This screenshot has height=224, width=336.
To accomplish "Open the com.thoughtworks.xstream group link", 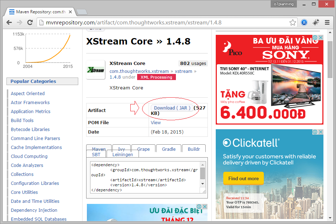I will tap(139, 71).
